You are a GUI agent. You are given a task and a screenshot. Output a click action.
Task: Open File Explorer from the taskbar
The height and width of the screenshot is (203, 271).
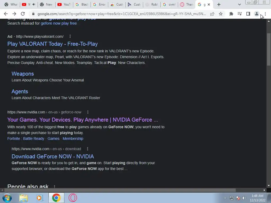click(24, 198)
